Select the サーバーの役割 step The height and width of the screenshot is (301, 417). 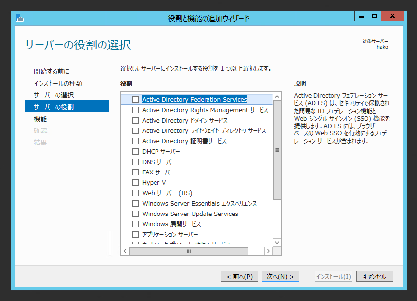(x=67, y=106)
